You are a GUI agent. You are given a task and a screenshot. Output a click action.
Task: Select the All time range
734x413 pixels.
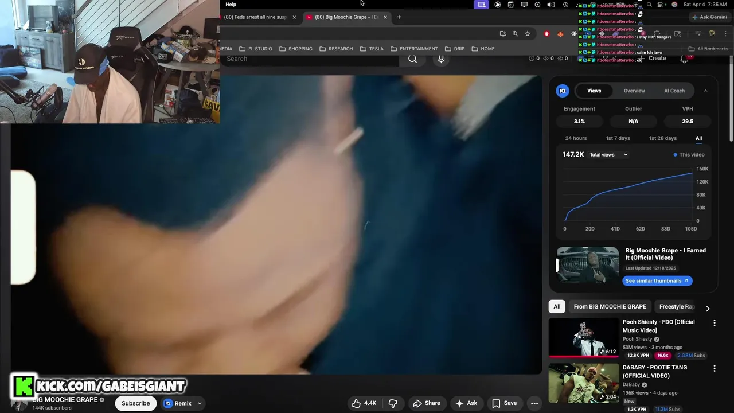tap(698, 138)
